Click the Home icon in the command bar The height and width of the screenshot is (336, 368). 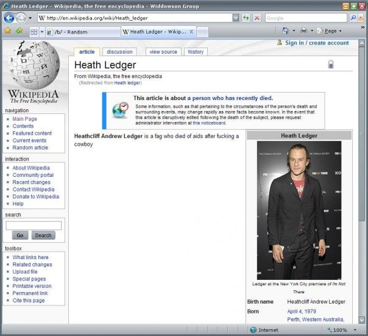click(x=285, y=30)
